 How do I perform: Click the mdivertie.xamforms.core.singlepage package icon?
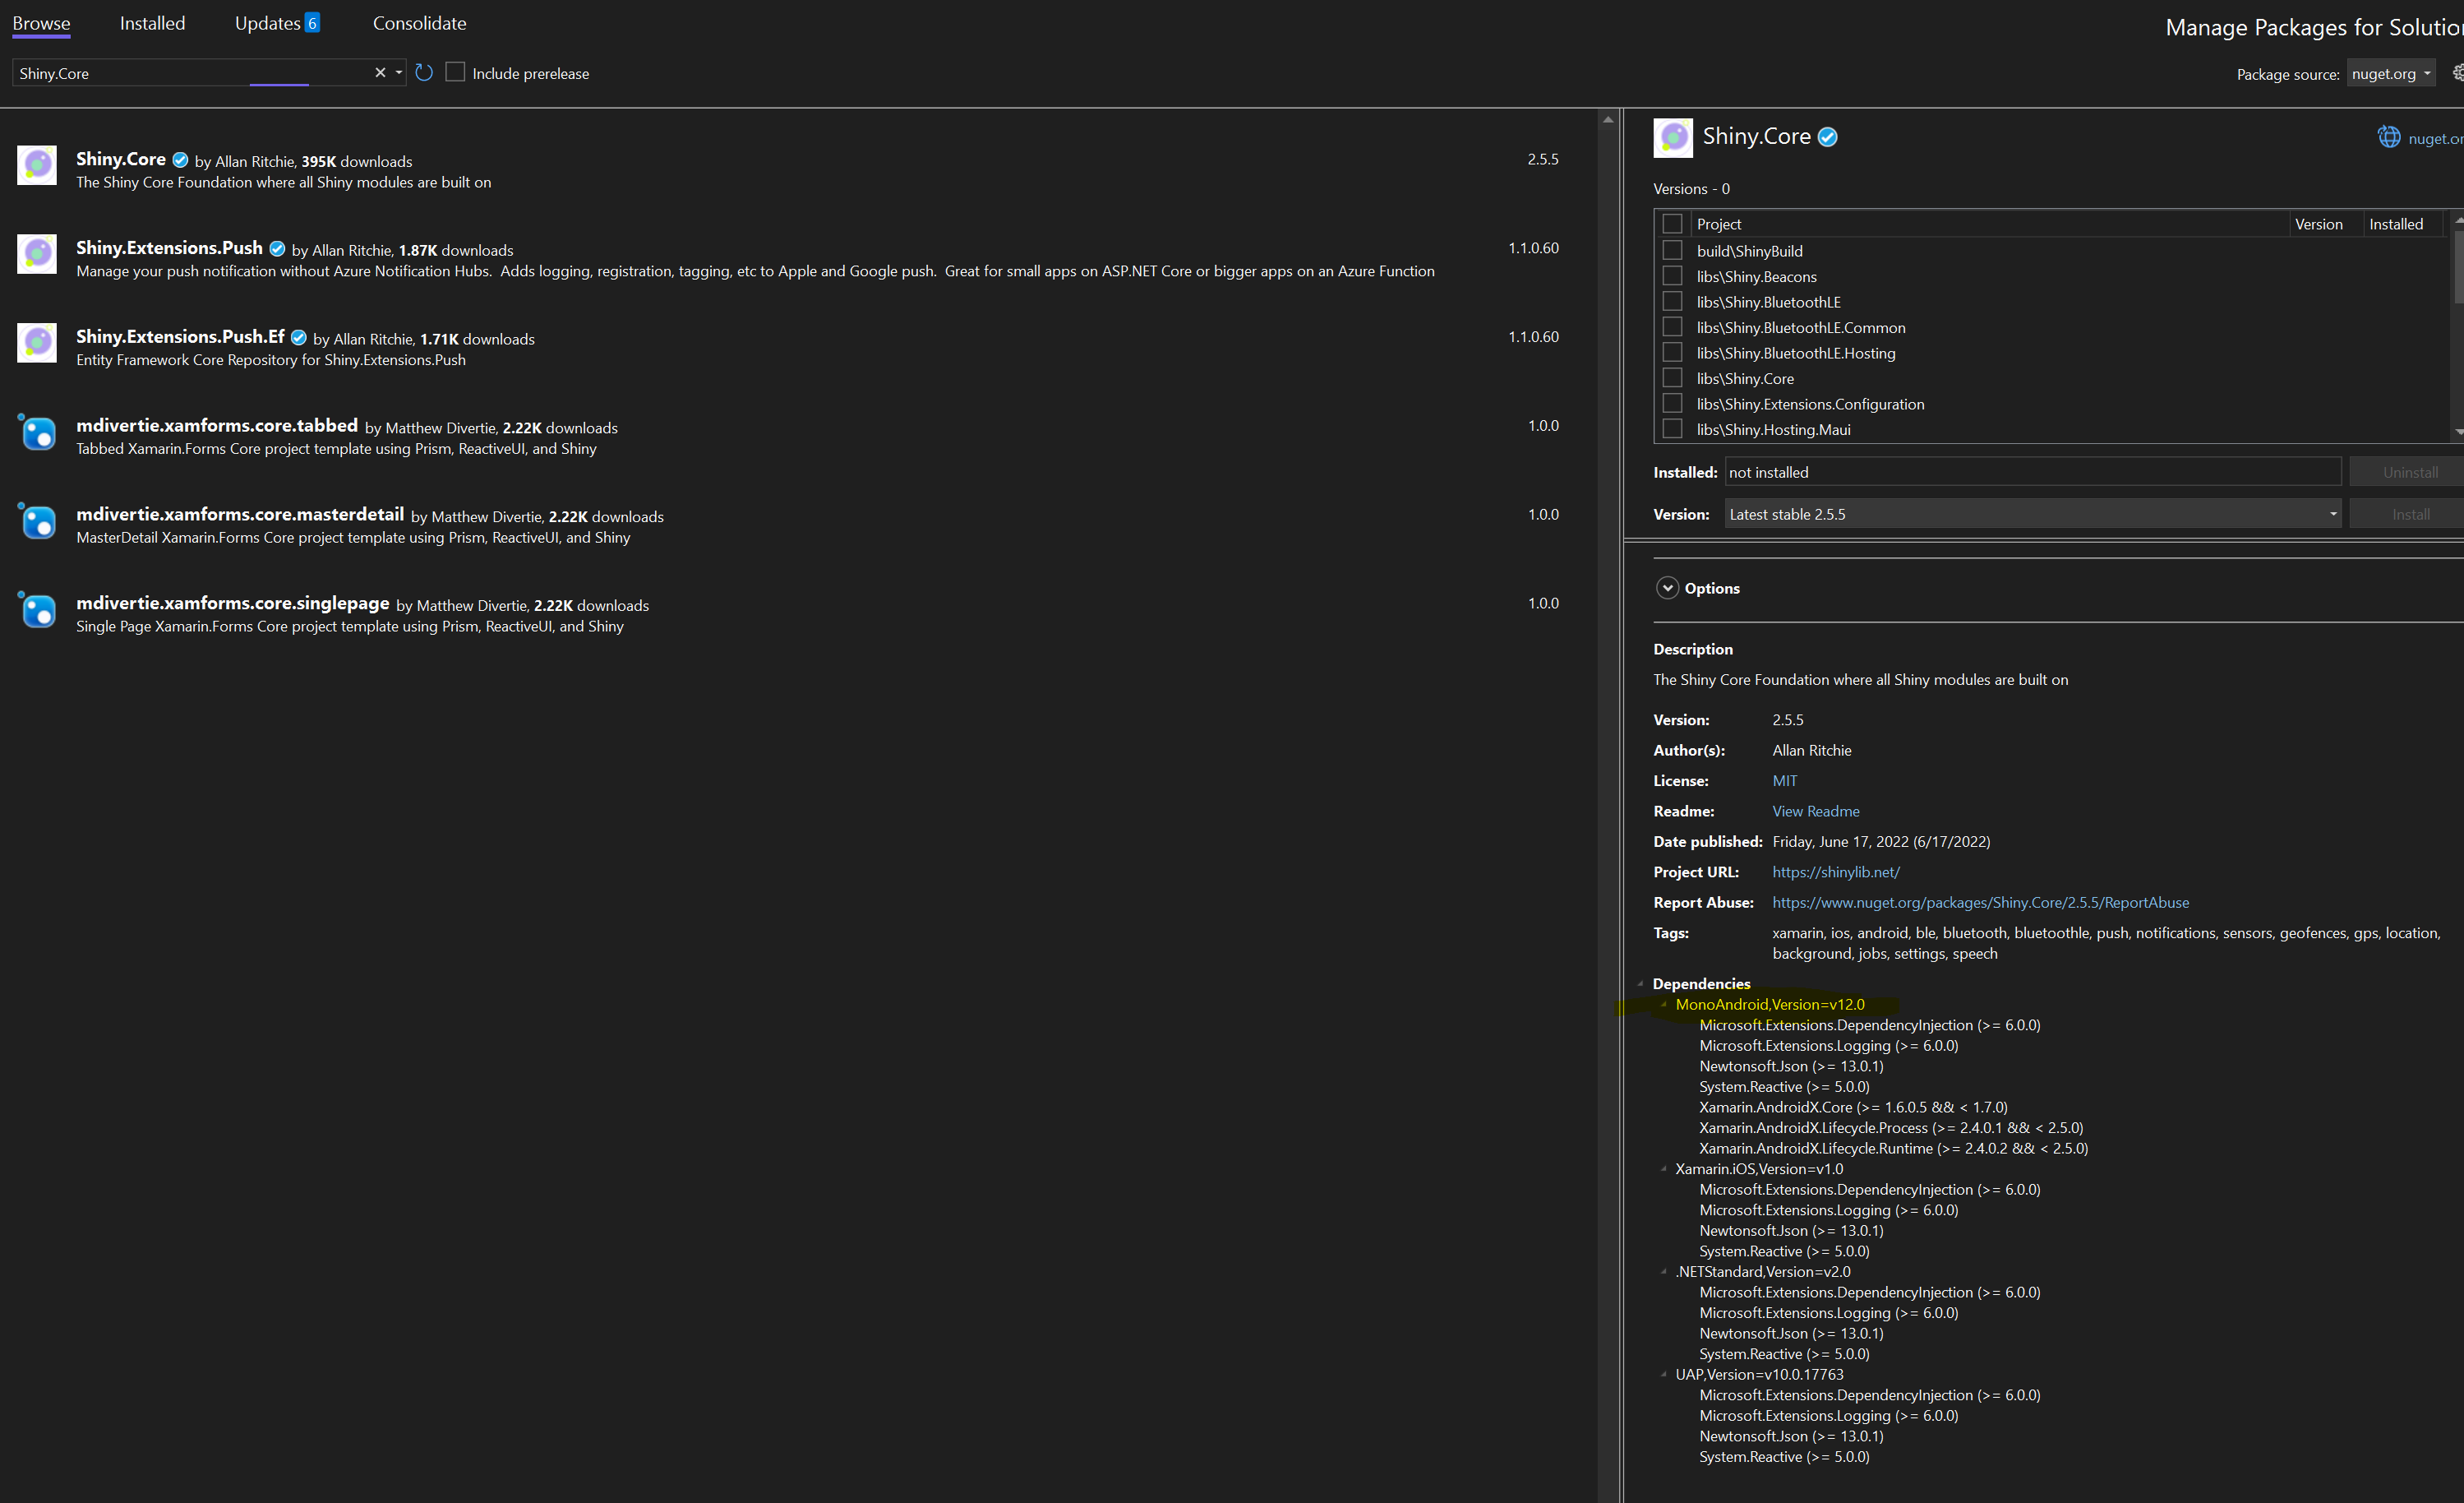37,609
